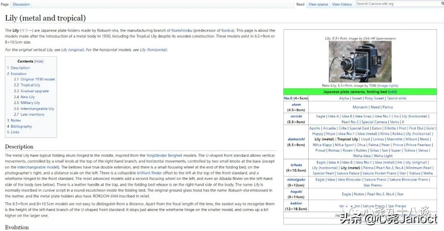Image resolution: width=444 pixels, height=231 pixels.
Task: Jump to the Bibliography contents entry
Action: point(21,127)
